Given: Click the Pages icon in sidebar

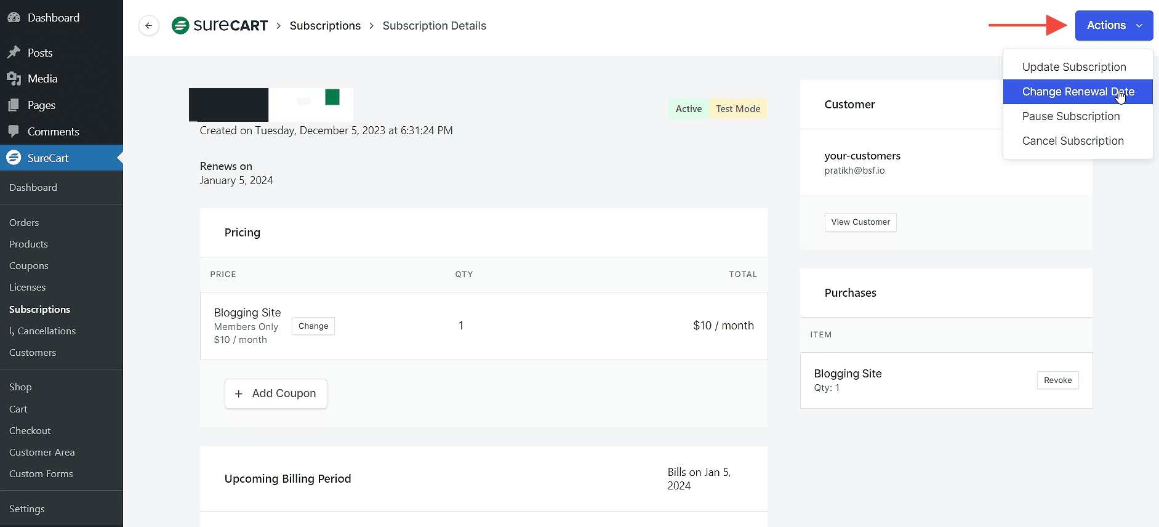Looking at the screenshot, I should (x=14, y=105).
